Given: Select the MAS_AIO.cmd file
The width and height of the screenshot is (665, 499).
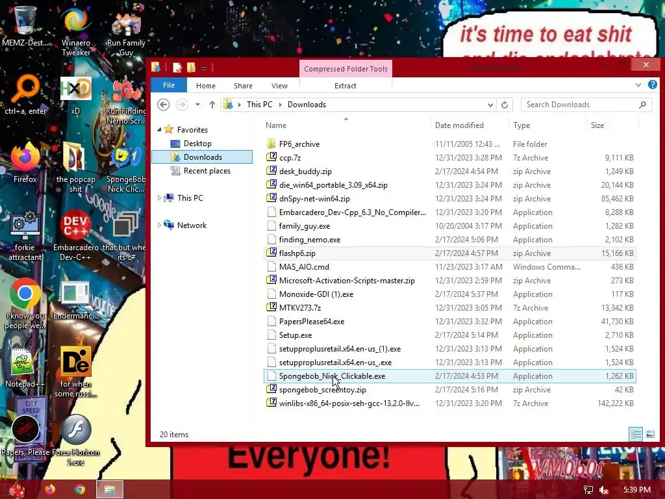Looking at the screenshot, I should tap(449, 267).
